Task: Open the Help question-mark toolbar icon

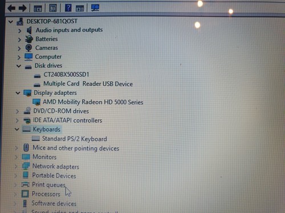Action: [68, 8]
